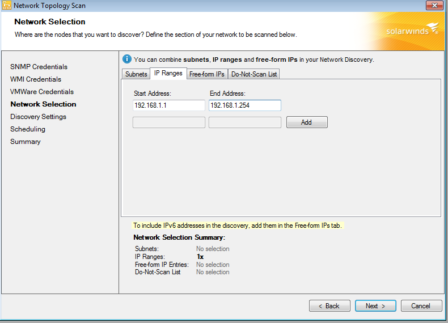Click the blue info icon beside the hint
Viewport: 448px width, 323px height.
pyautogui.click(x=127, y=59)
